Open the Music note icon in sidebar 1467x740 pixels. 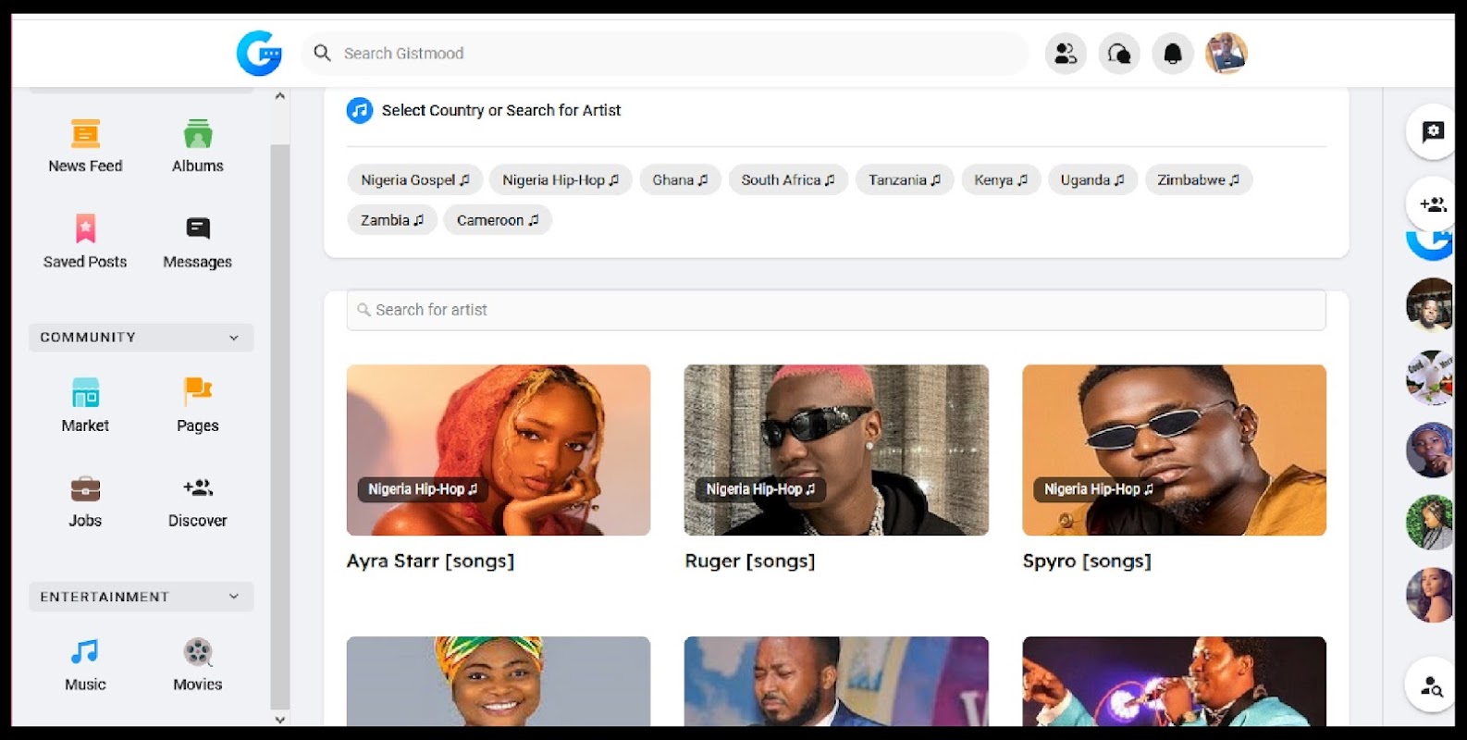(x=85, y=652)
